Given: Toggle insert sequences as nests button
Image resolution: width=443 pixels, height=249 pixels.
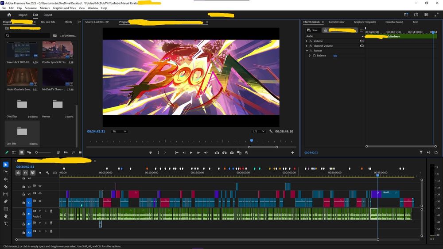Looking at the screenshot, I should 18,173.
